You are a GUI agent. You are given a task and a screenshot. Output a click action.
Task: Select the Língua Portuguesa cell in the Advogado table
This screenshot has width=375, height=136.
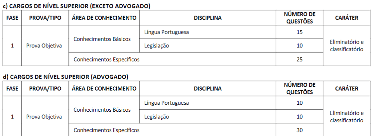(x=207, y=103)
